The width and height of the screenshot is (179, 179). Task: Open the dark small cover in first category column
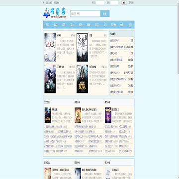click(48, 115)
